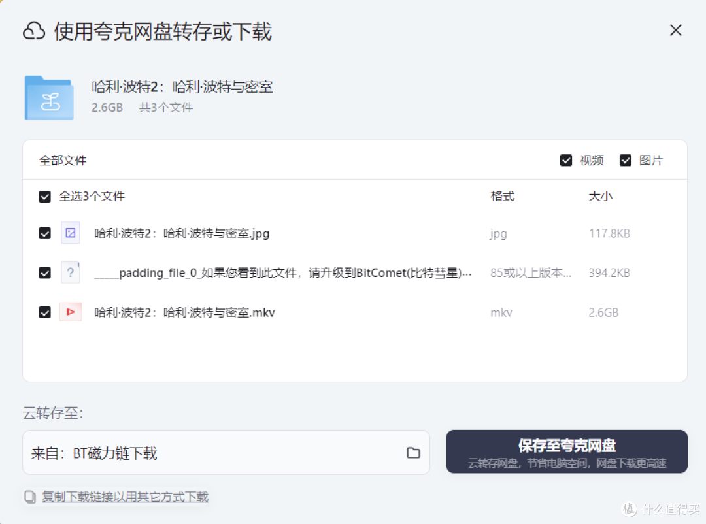Click the 格式 column header
Viewport: 706px width, 524px height.
[x=503, y=196]
